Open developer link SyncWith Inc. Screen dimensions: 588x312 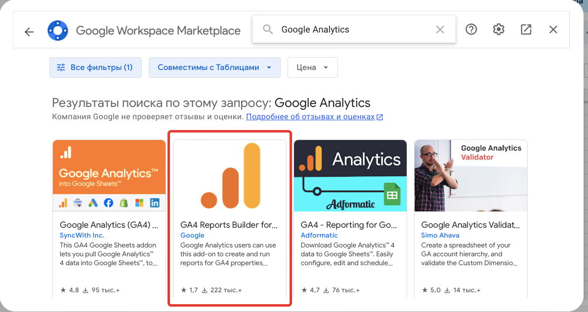coord(82,235)
